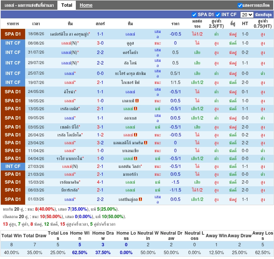Click red card icon in the 04/04/26 row
The image size is (274, 259).
135,158
